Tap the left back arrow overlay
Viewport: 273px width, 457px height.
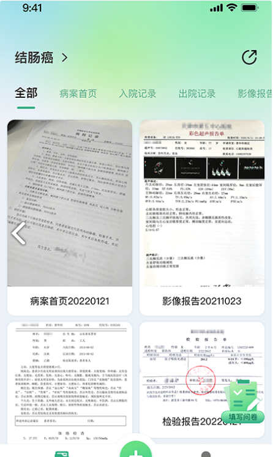point(18,233)
